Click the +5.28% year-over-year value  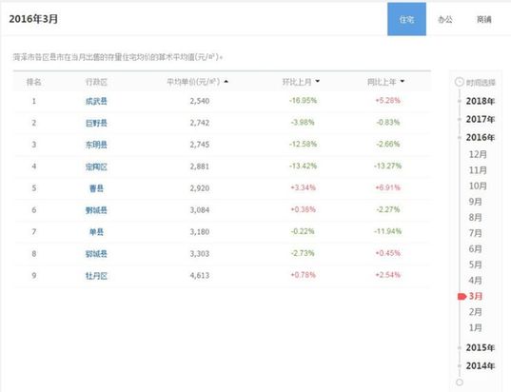(387, 100)
